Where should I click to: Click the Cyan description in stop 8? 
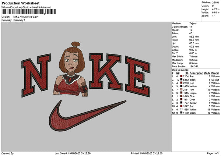click(x=192, y=100)
